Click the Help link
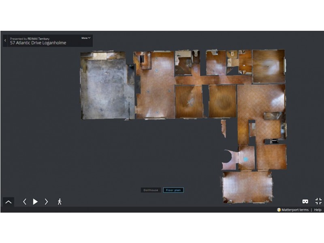This screenshot has width=324, height=243. [318, 210]
